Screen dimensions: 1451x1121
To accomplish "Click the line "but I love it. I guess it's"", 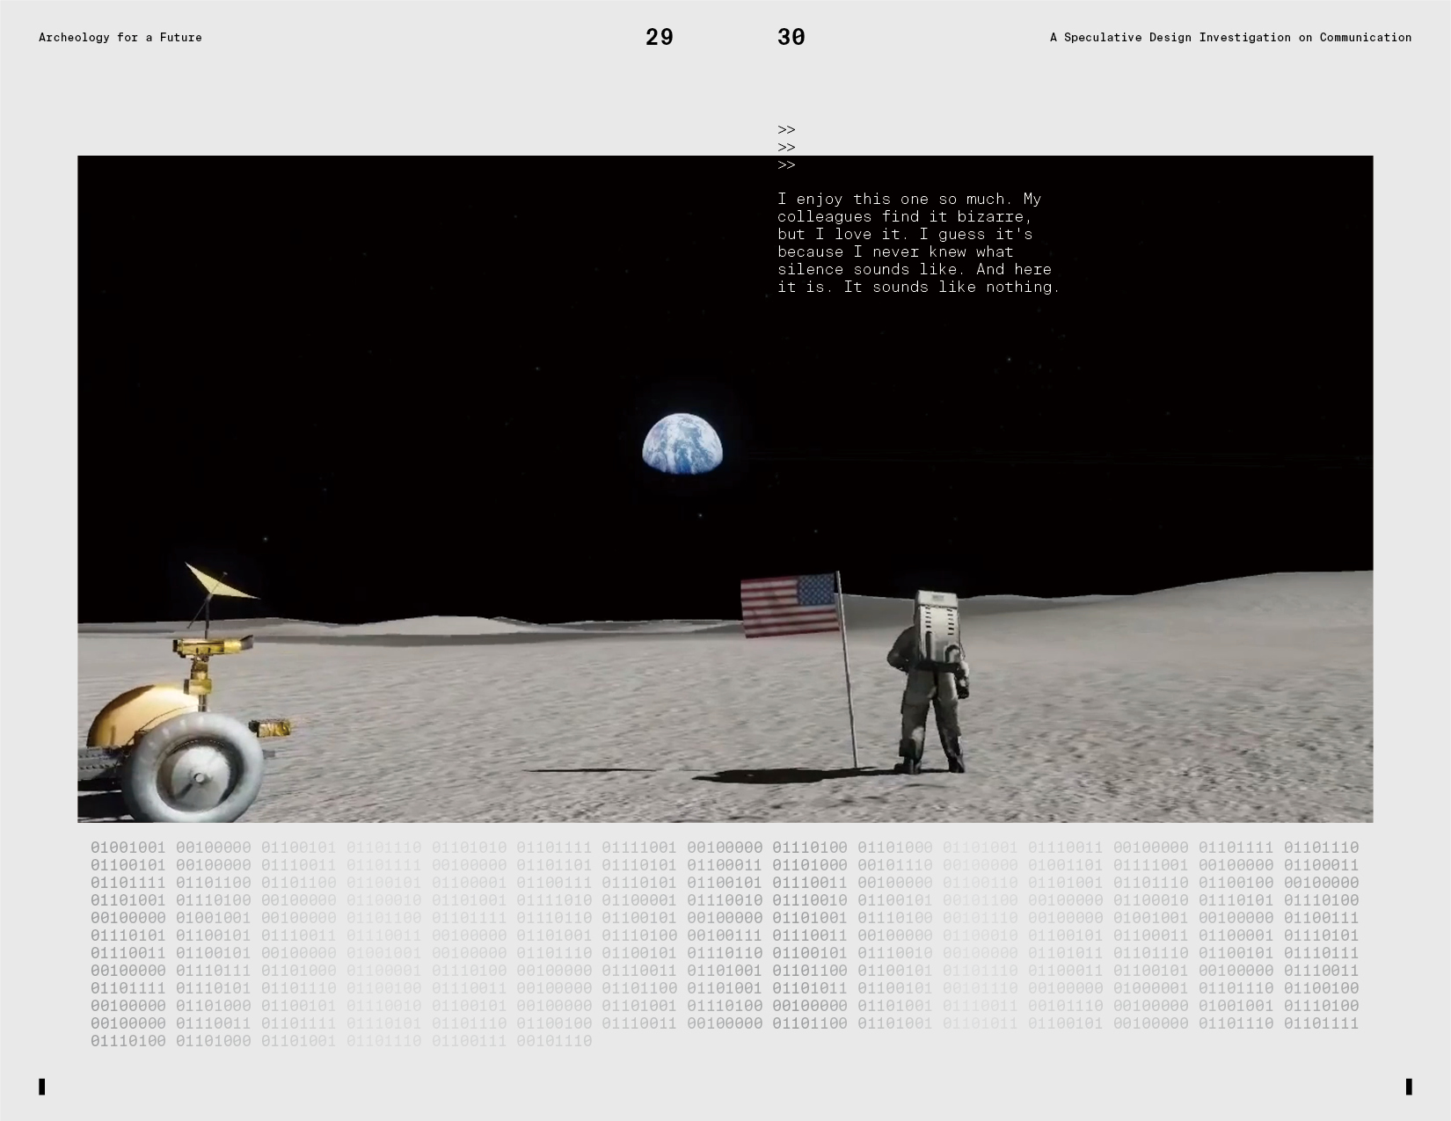I will pos(905,234).
